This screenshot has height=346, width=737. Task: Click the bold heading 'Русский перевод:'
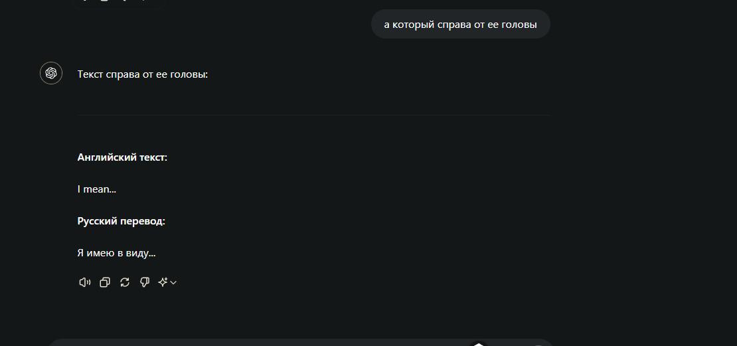122,221
